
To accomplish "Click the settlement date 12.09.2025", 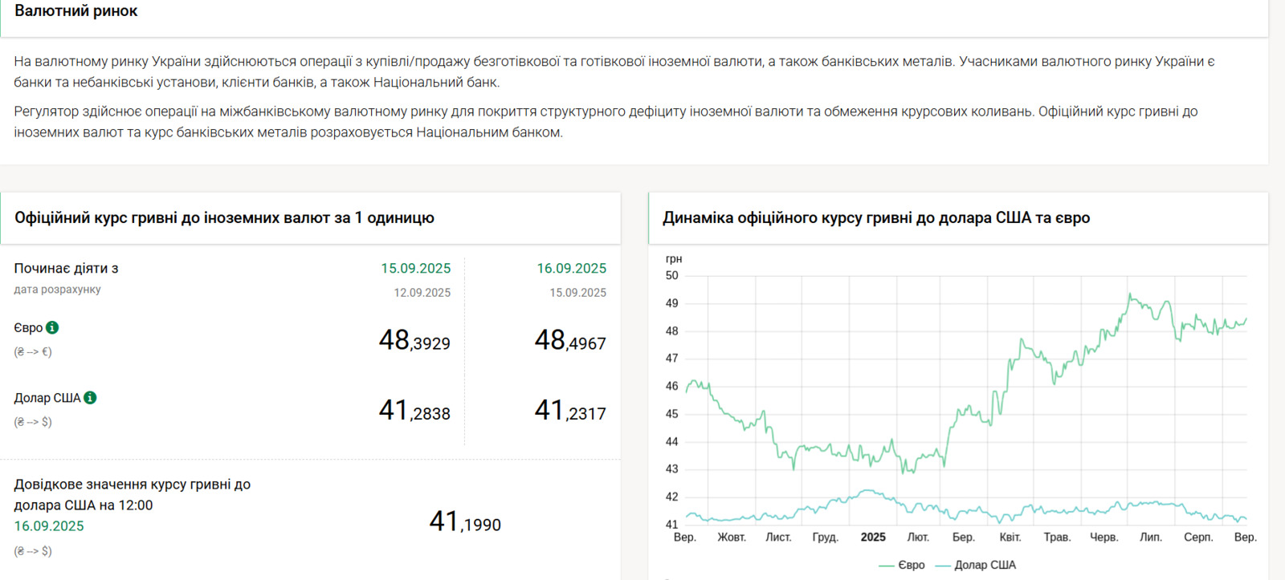I will pos(422,293).
